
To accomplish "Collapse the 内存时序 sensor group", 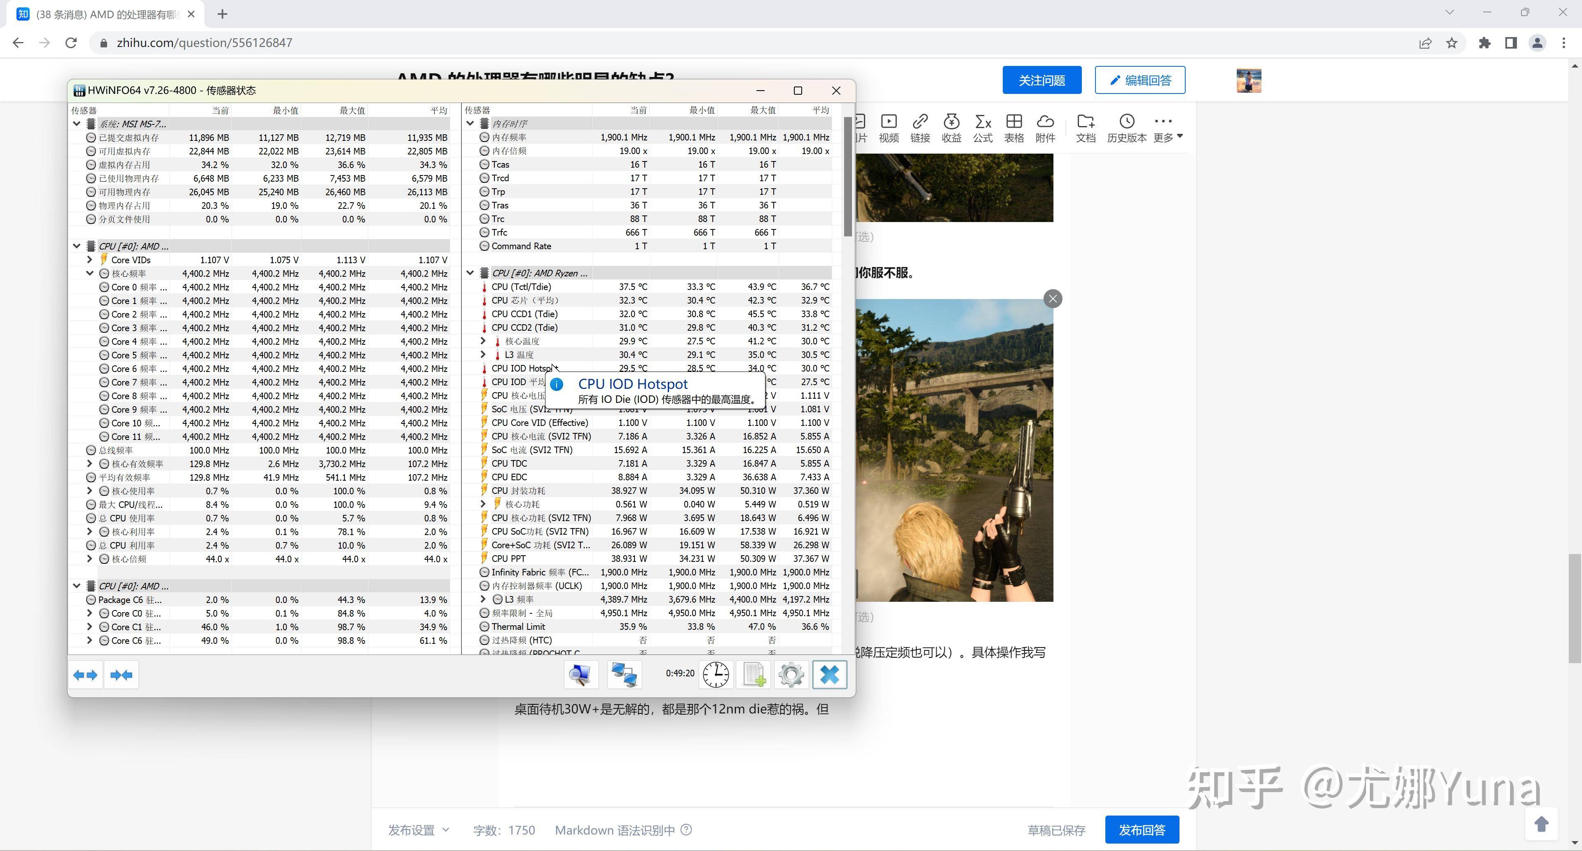I will tap(470, 124).
